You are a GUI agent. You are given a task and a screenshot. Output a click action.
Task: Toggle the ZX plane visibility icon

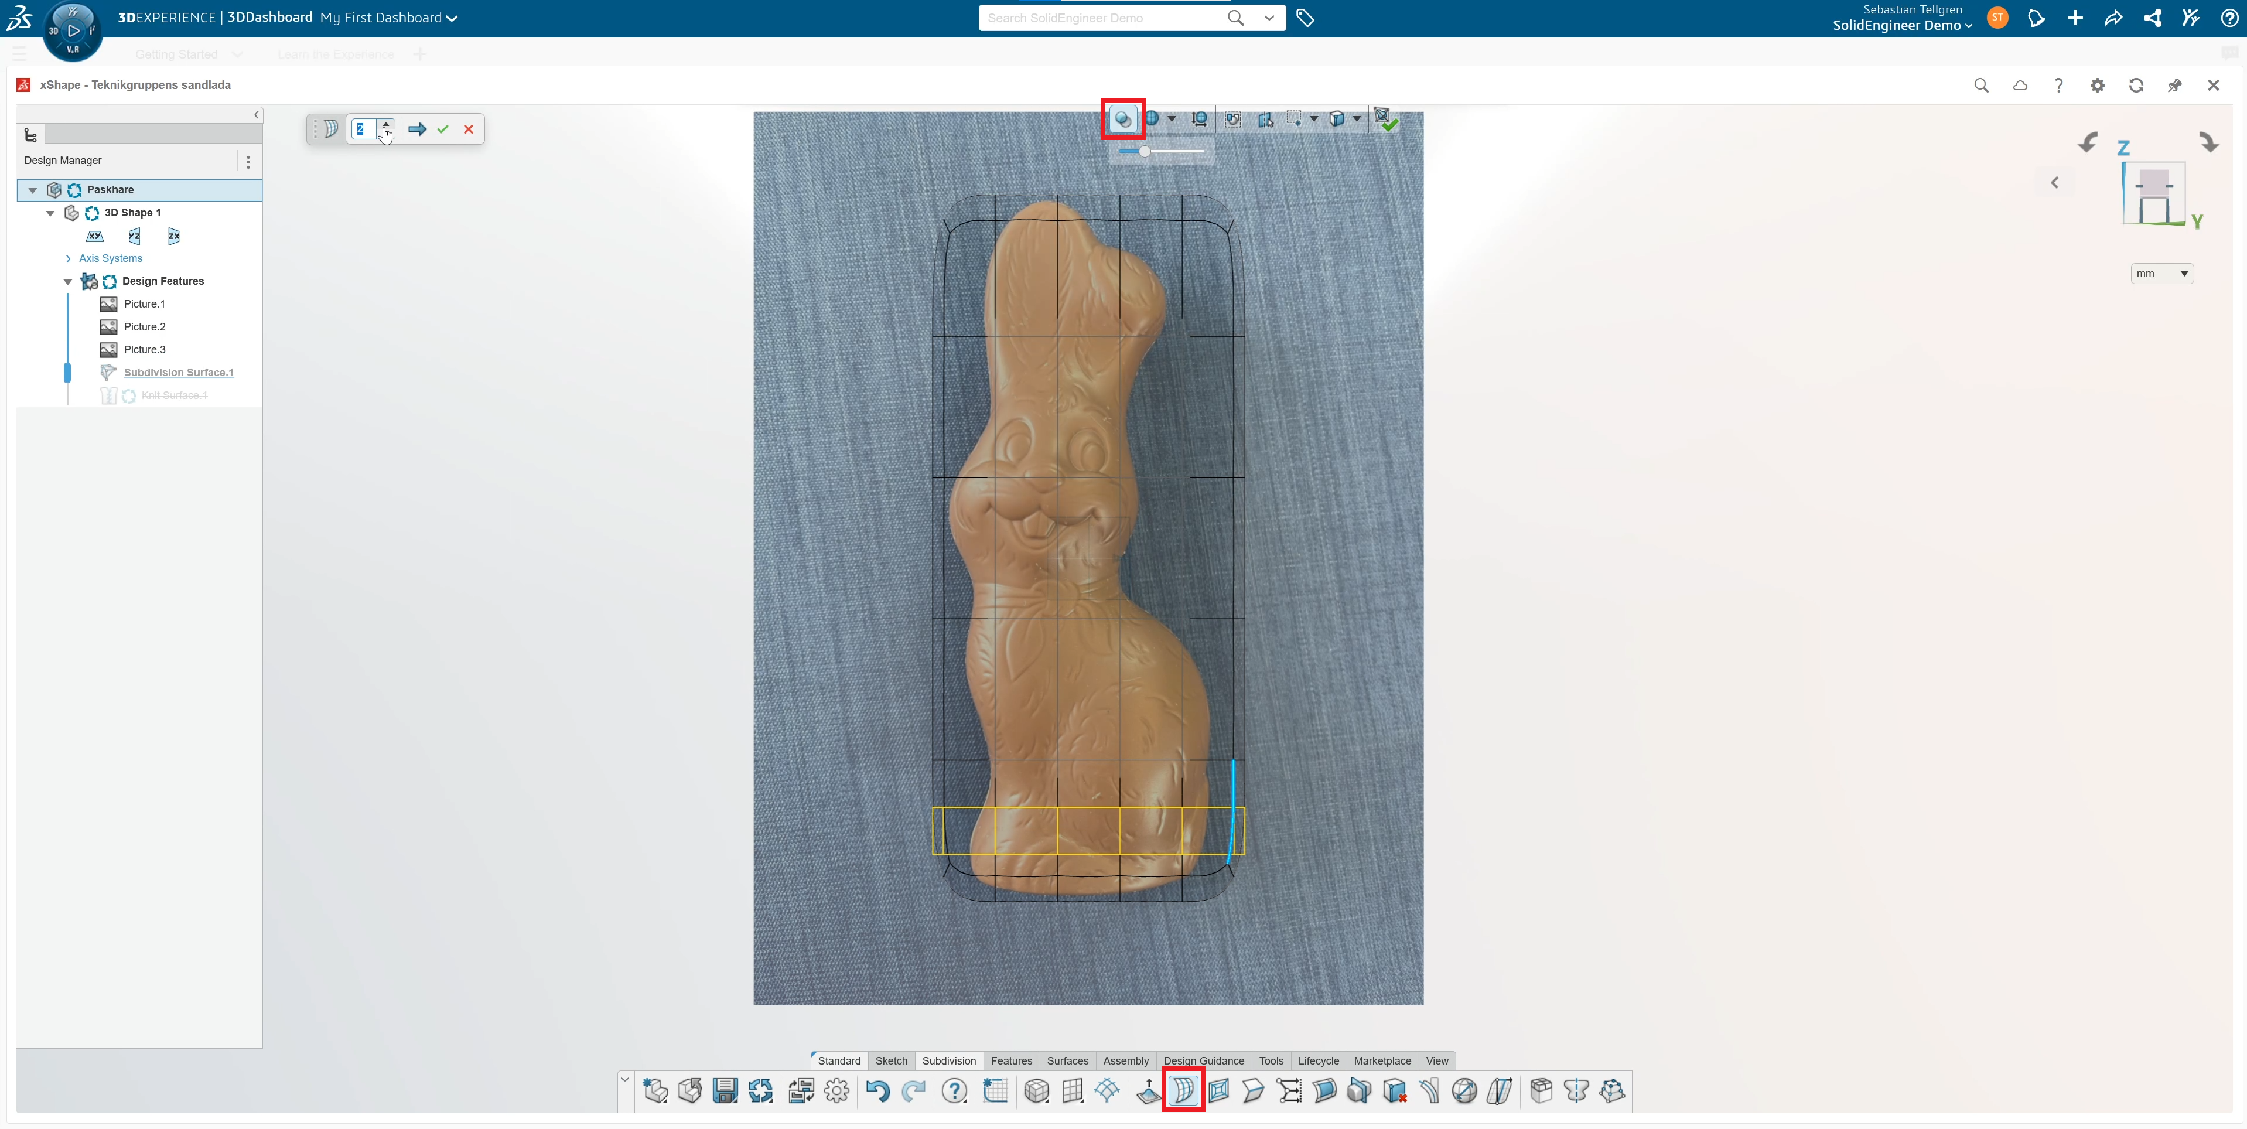pos(173,237)
